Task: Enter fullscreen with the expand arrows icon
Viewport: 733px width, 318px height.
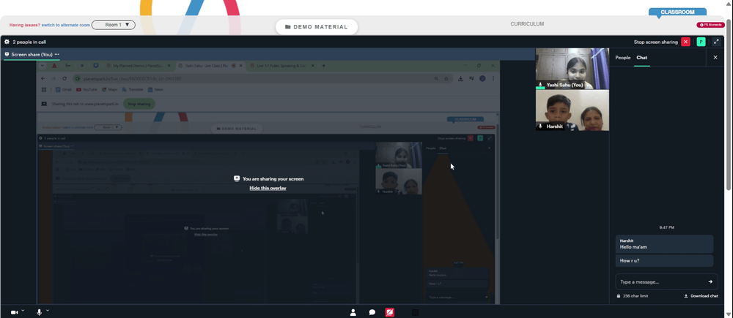Action: click(717, 42)
